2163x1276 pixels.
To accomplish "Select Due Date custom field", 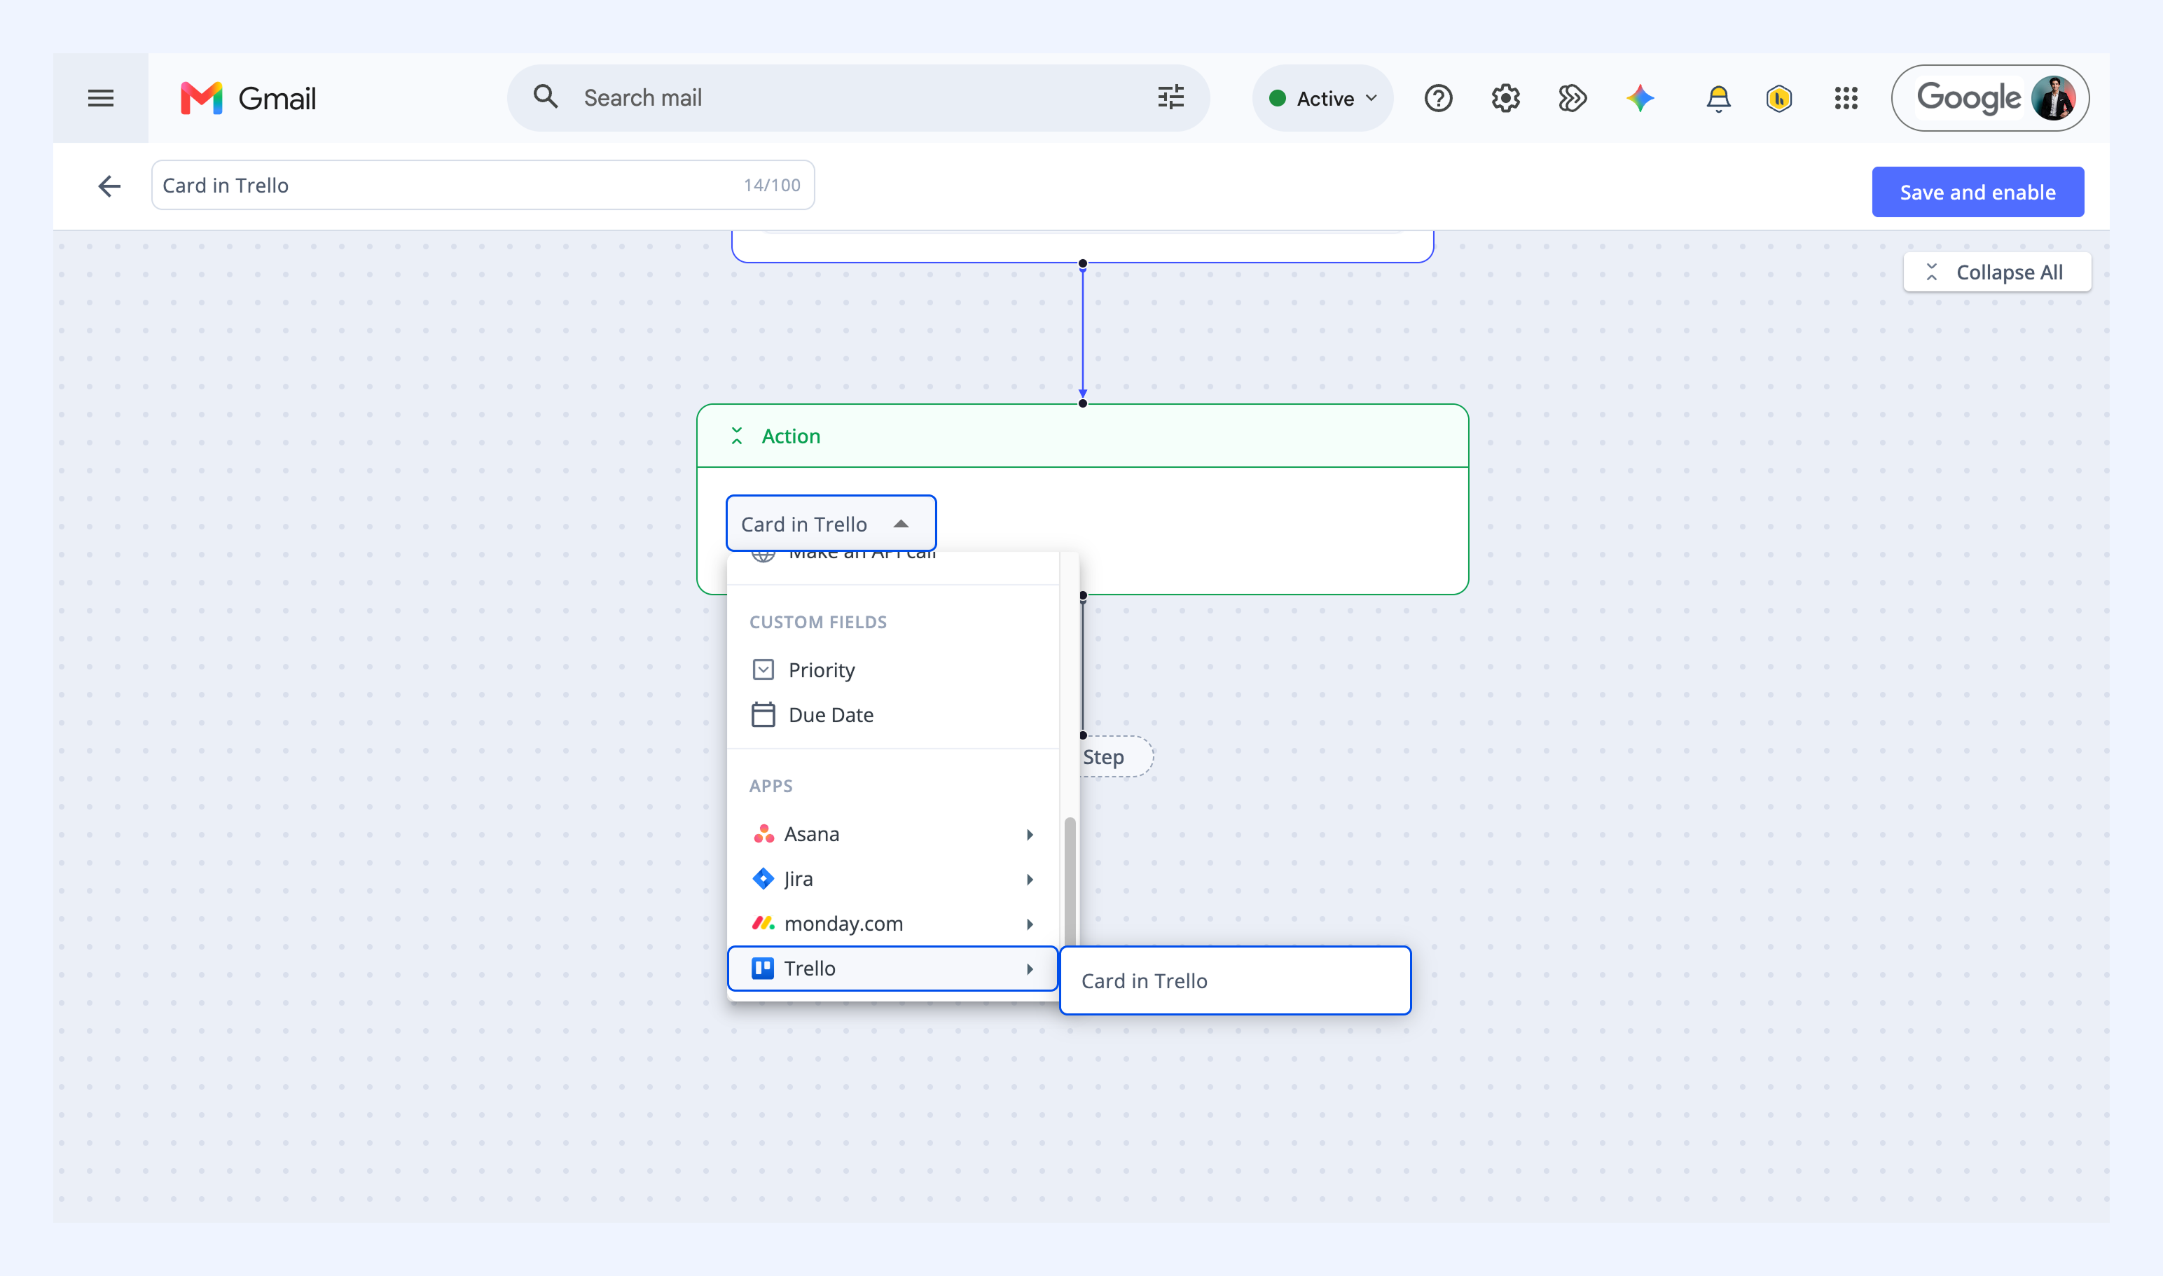I will [x=892, y=714].
